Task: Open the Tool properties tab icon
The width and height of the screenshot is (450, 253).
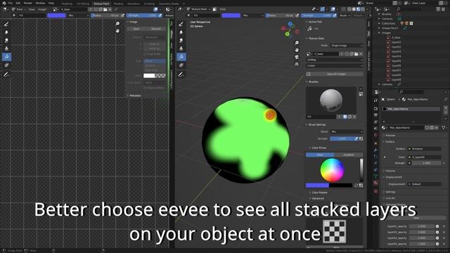Action: 375,100
